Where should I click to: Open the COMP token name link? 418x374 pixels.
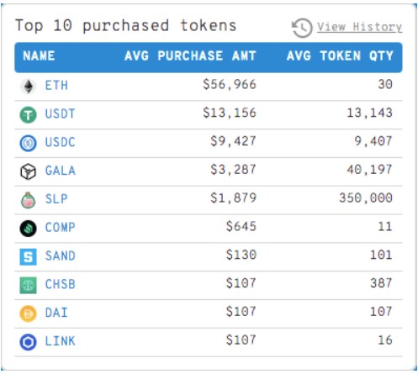[61, 228]
